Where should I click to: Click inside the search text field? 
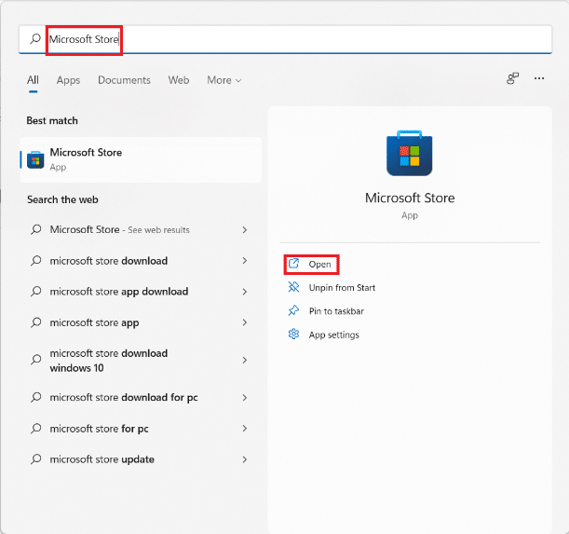(x=279, y=40)
